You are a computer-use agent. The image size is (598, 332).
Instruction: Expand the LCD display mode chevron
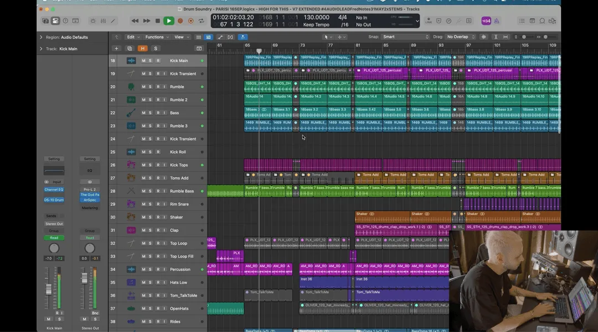[417, 22]
